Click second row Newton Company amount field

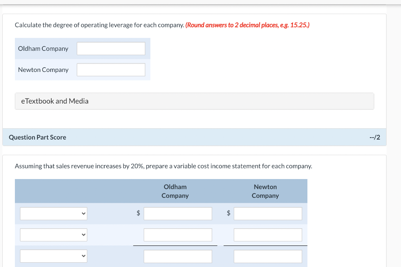point(268,235)
